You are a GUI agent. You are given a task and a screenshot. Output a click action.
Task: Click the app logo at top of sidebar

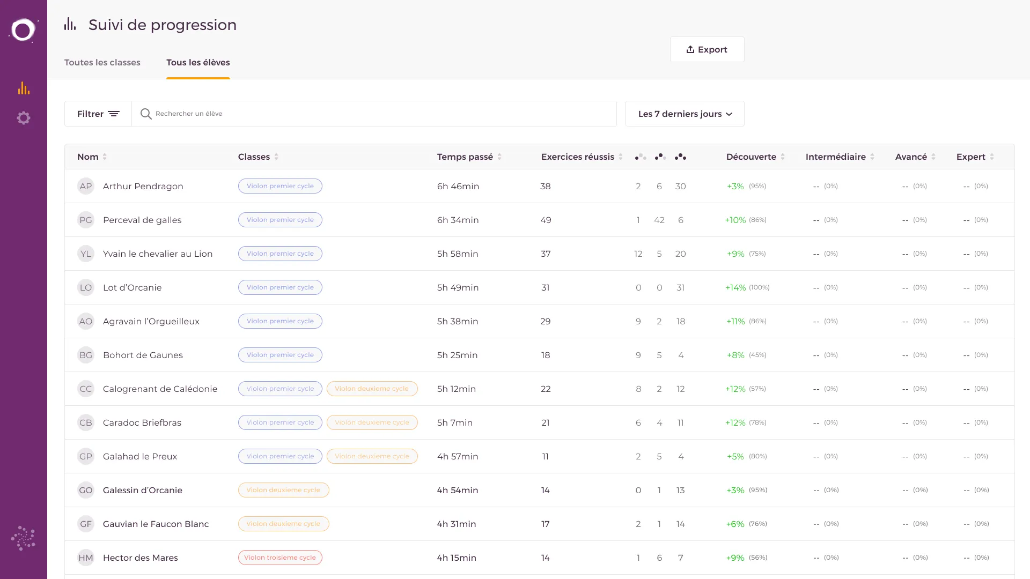point(23,30)
